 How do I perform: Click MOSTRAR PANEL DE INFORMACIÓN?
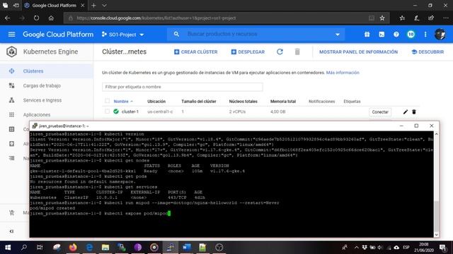(x=358, y=52)
